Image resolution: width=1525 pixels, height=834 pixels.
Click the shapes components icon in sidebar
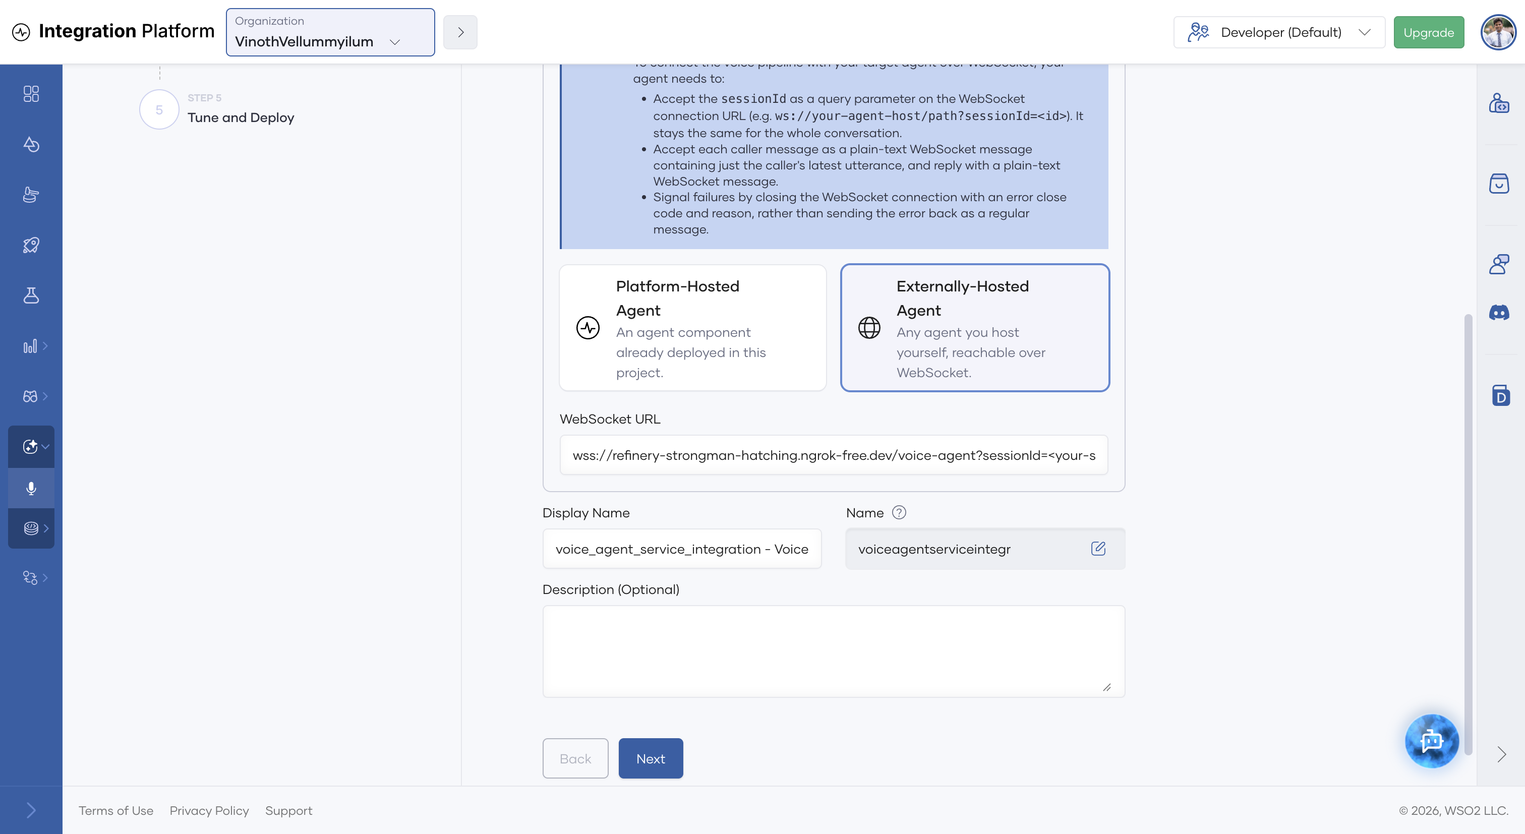click(x=31, y=144)
